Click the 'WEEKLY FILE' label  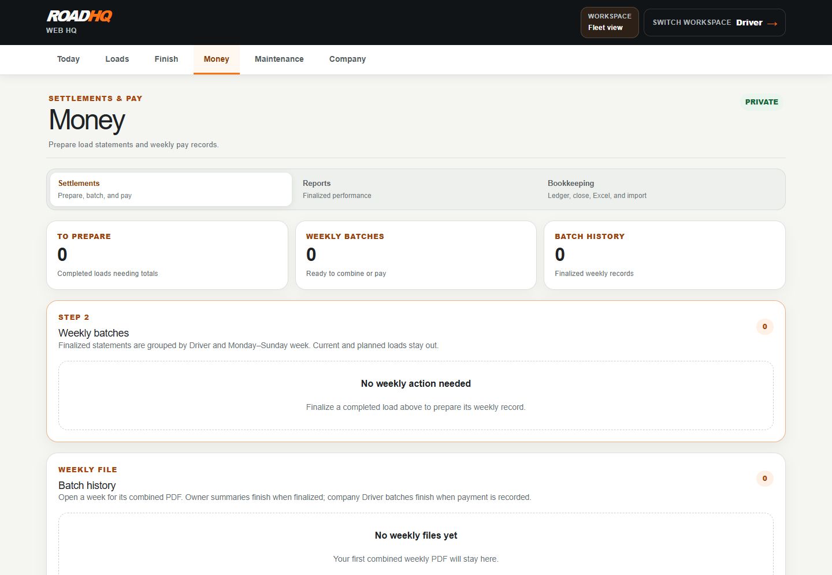(88, 470)
